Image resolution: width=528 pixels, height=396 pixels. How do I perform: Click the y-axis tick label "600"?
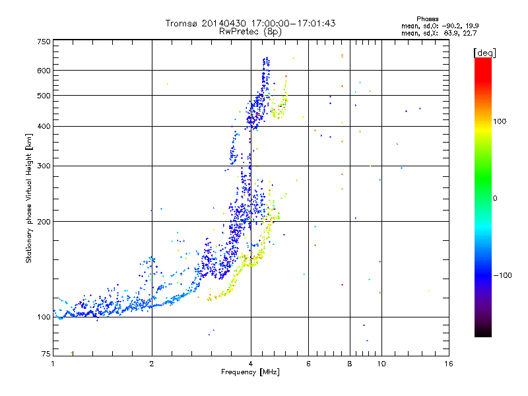44,71
